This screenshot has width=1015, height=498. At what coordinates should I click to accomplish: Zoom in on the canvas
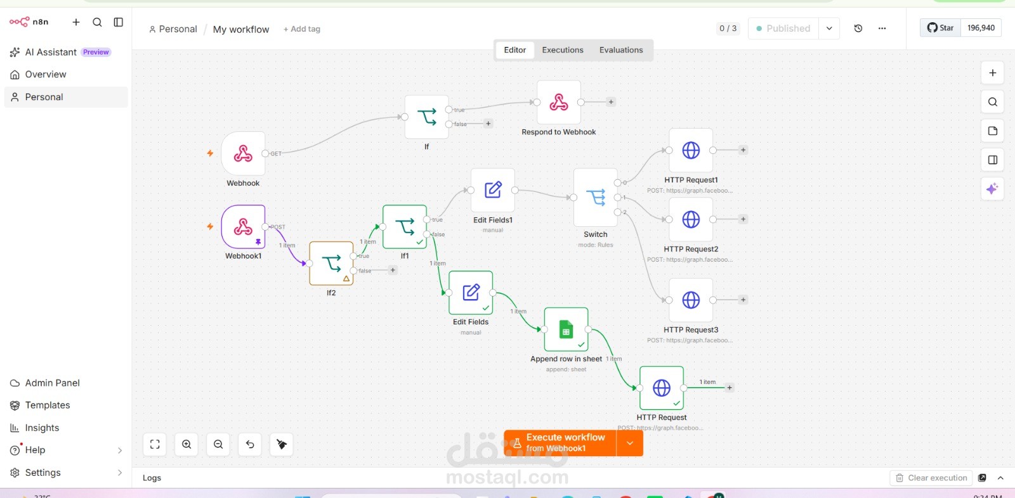tap(187, 445)
